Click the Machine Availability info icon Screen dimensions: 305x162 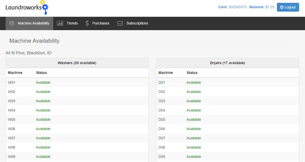[12, 23]
